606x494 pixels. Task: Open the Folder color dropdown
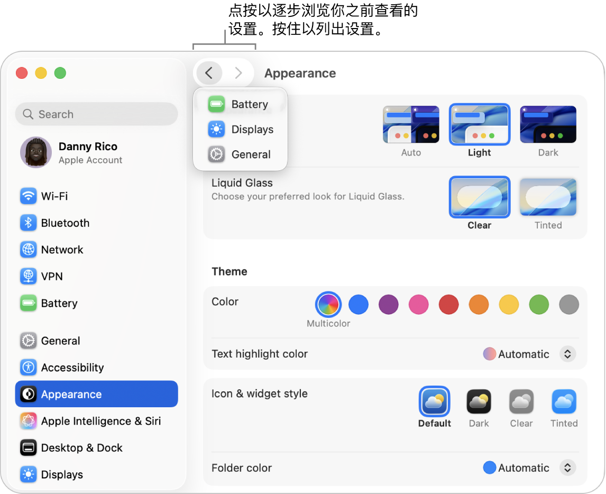[567, 468]
